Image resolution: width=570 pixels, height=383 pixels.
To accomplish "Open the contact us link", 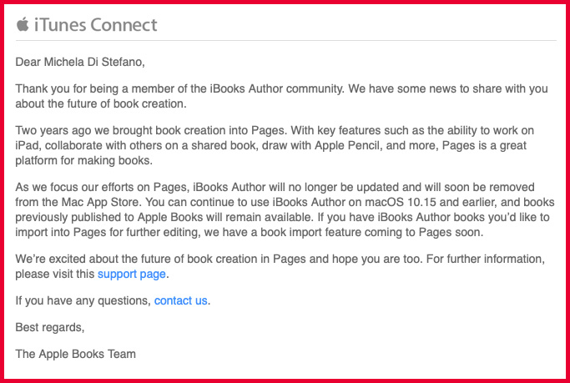I will (180, 300).
